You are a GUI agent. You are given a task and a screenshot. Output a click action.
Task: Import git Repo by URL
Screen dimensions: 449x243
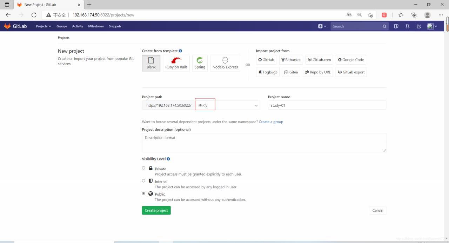pos(318,72)
